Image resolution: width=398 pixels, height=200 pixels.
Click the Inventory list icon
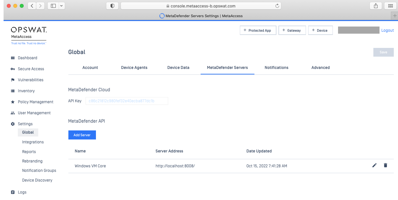(x=13, y=91)
